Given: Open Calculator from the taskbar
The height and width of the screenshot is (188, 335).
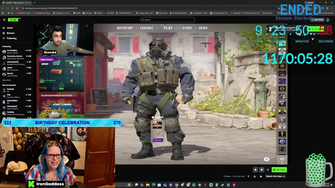Looking at the screenshot, I should tap(217, 185).
